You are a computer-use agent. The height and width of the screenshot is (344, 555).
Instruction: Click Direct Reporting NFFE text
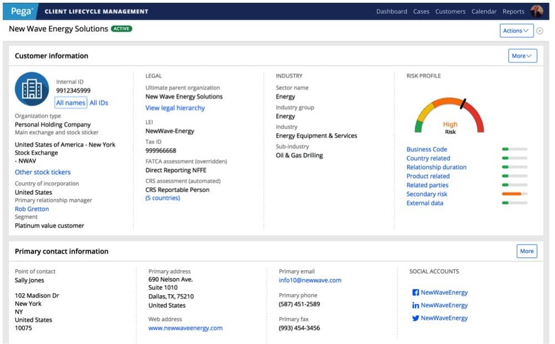click(176, 170)
